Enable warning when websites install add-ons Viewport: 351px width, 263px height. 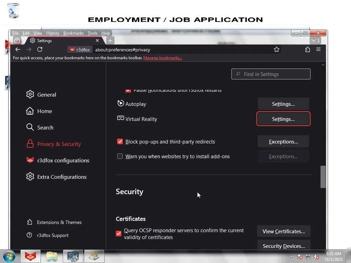tap(120, 156)
